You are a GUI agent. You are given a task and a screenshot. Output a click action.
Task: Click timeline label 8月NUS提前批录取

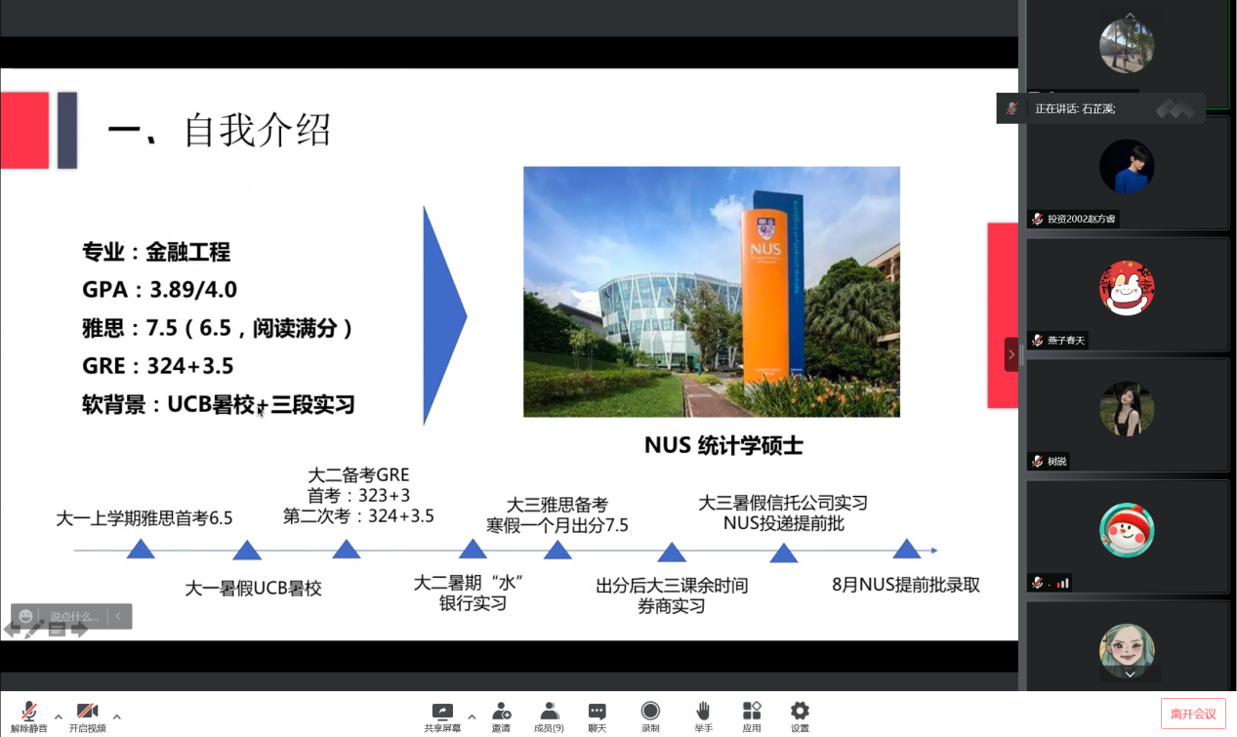[906, 585]
